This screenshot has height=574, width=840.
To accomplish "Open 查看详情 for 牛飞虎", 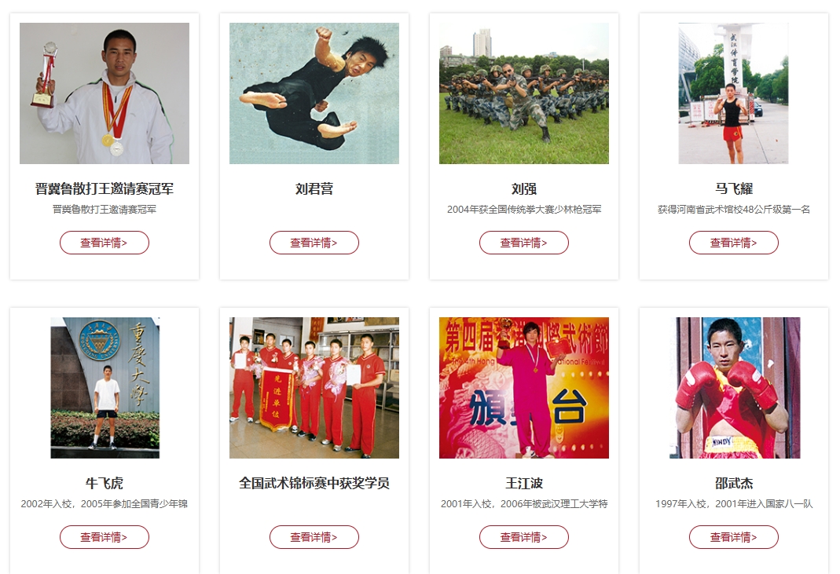I will pos(105,537).
